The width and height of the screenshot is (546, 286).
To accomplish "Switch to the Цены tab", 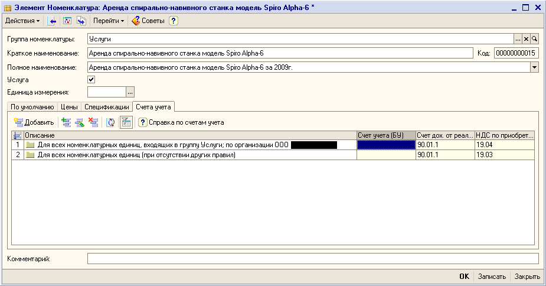I will pos(69,107).
